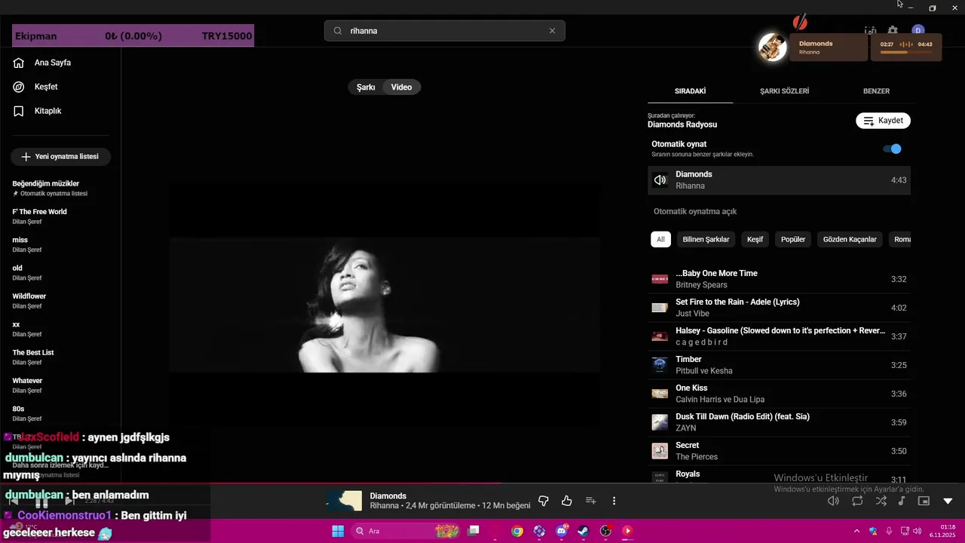
Task: Click the search magnifier icon
Action: point(337,31)
